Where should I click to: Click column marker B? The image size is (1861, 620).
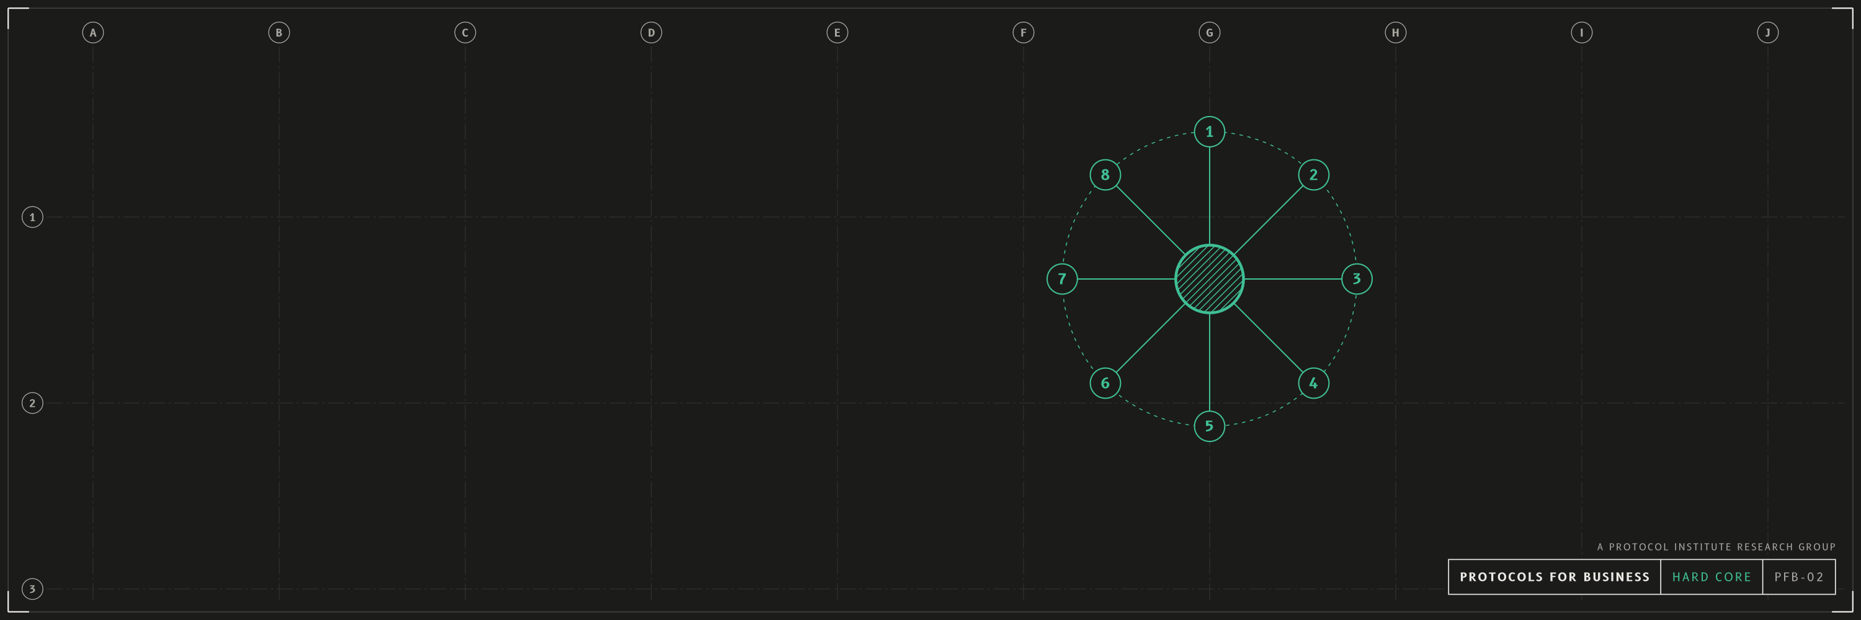pos(279,32)
